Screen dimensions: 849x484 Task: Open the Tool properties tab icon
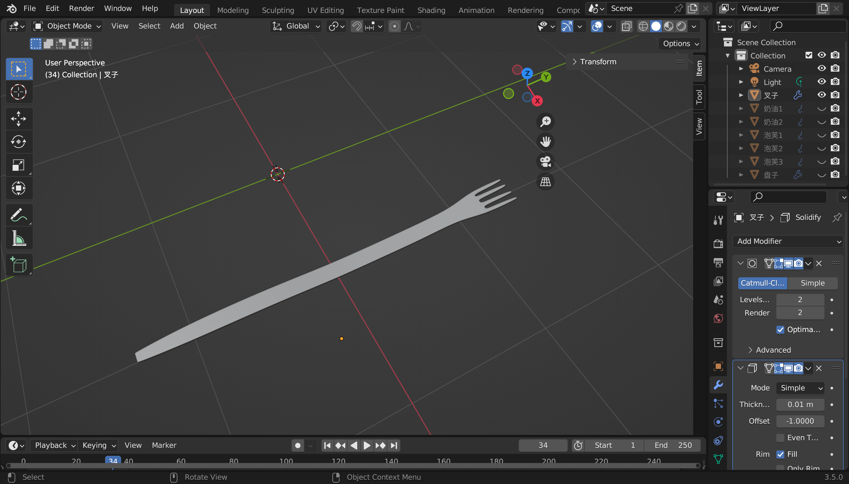(x=718, y=220)
